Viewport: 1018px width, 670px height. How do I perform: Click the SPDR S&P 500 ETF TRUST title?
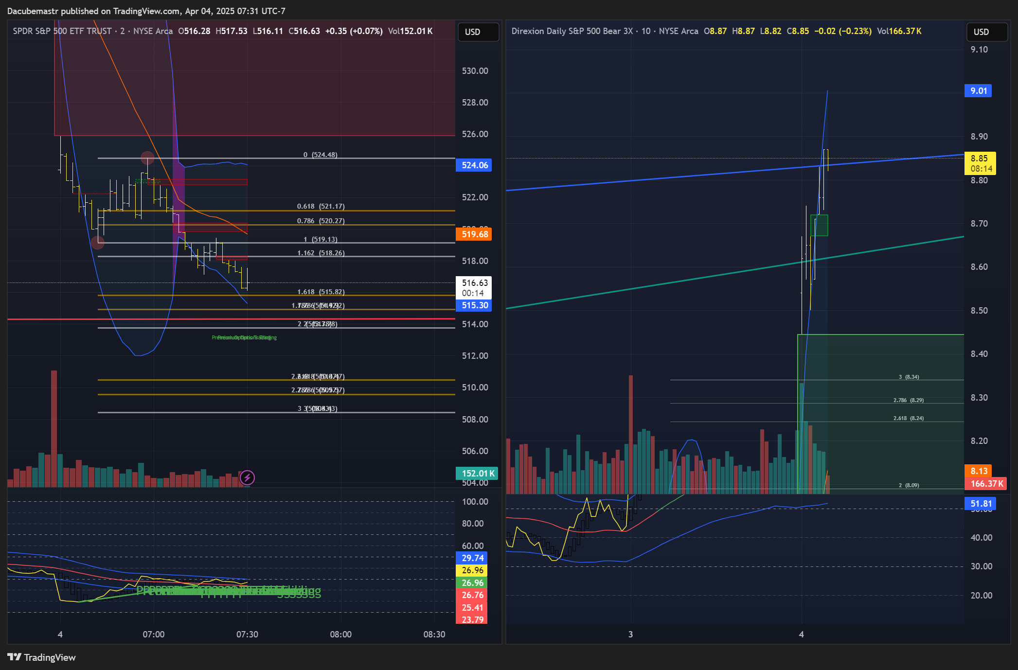tap(62, 31)
